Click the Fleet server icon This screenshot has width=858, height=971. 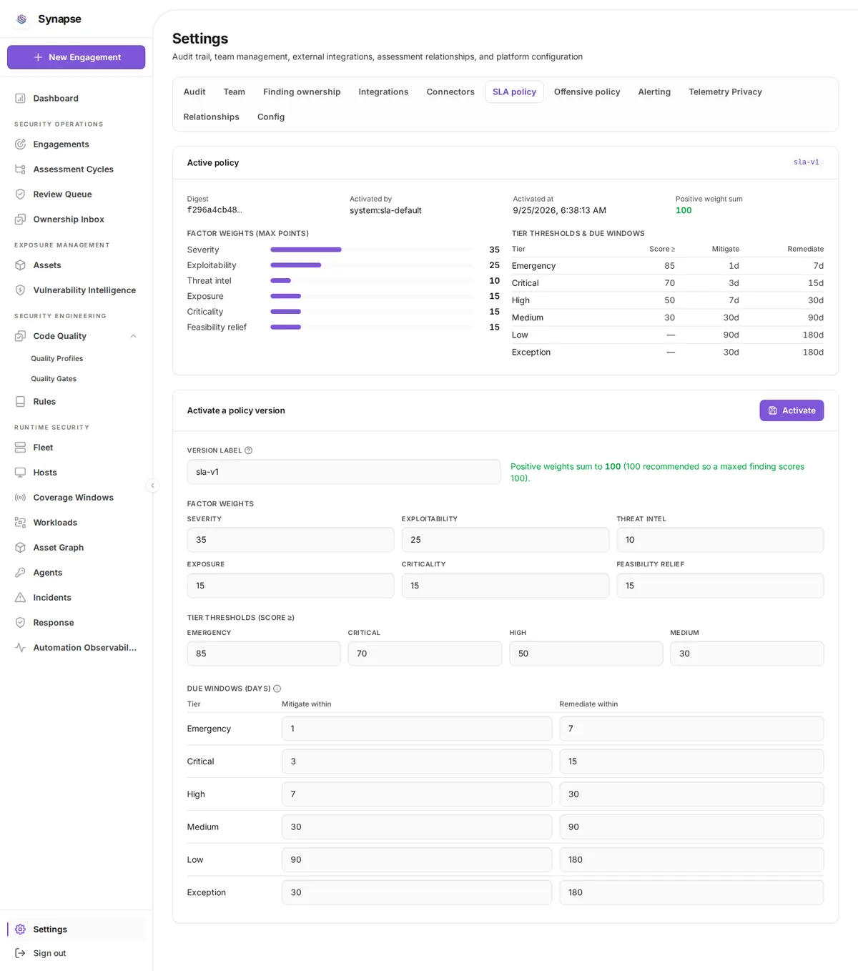pos(20,448)
